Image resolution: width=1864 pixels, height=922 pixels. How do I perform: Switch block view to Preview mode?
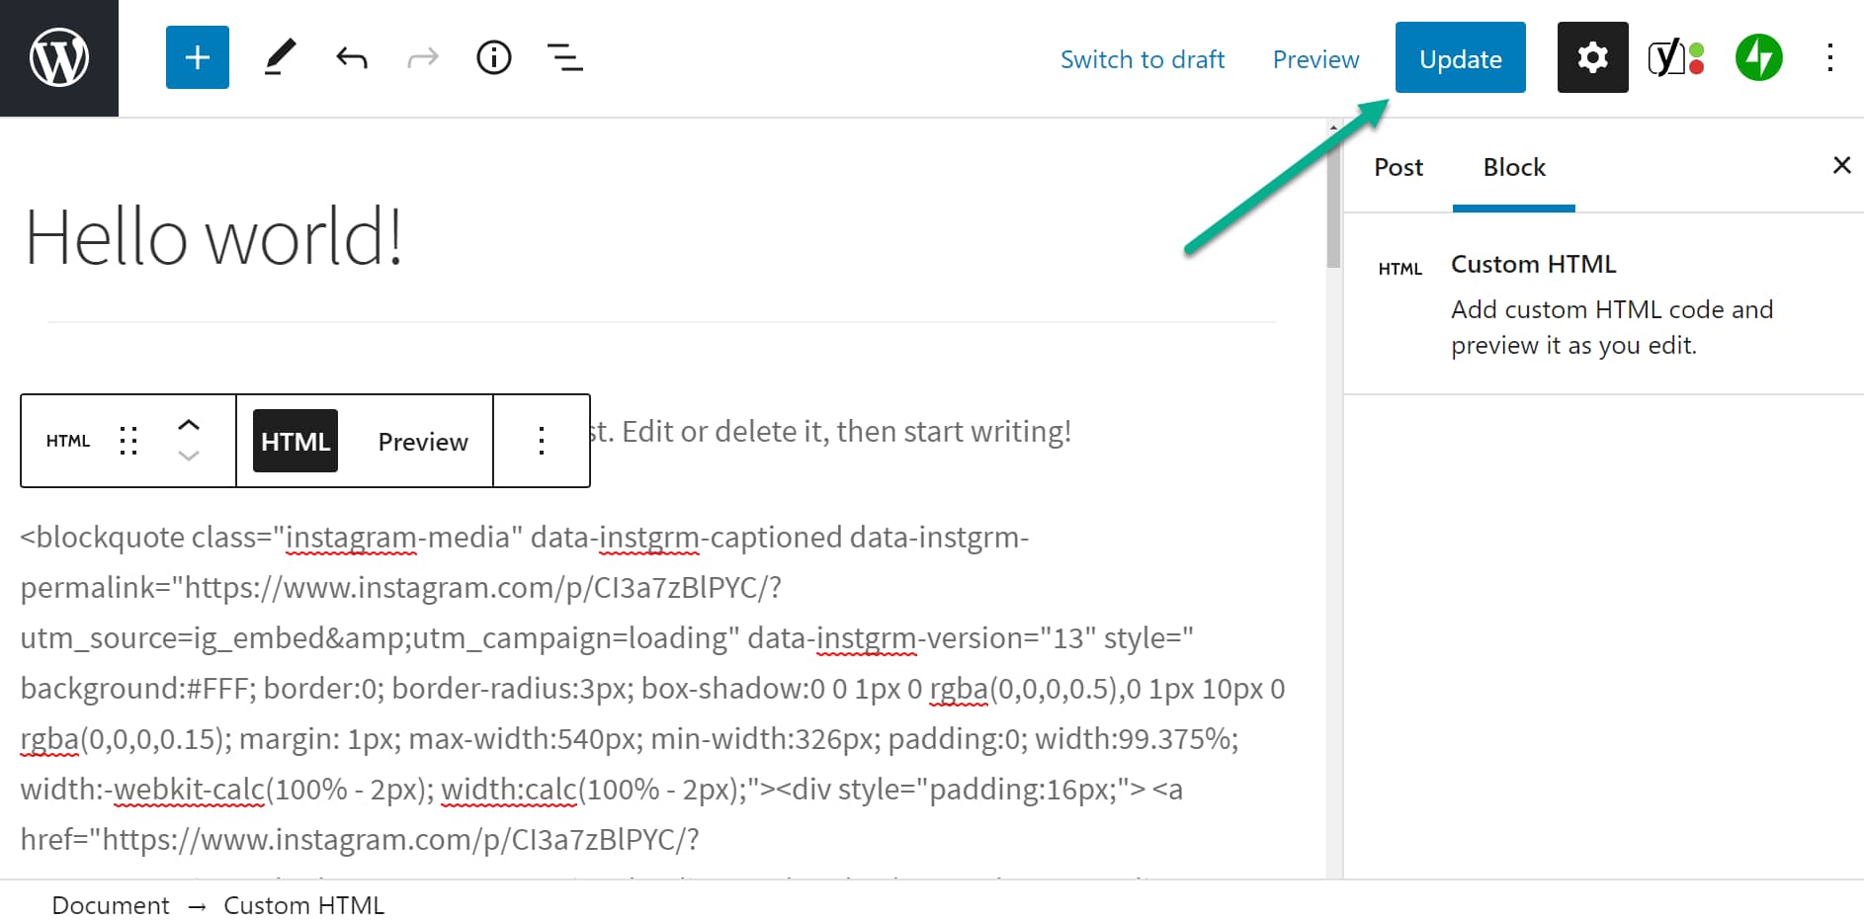tap(423, 442)
